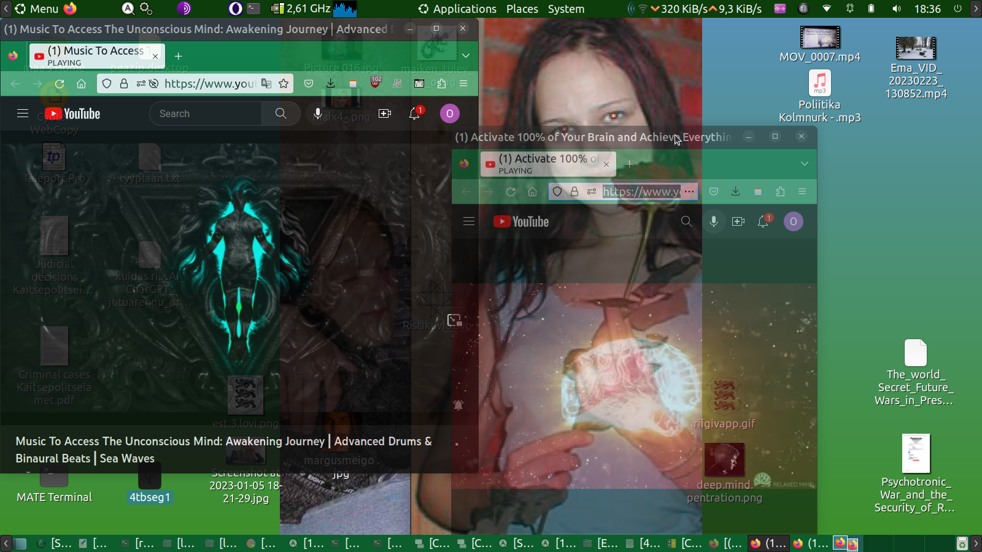Select the Psychotronic_War desktop document icon
Image resolution: width=982 pixels, height=552 pixels.
[x=916, y=453]
